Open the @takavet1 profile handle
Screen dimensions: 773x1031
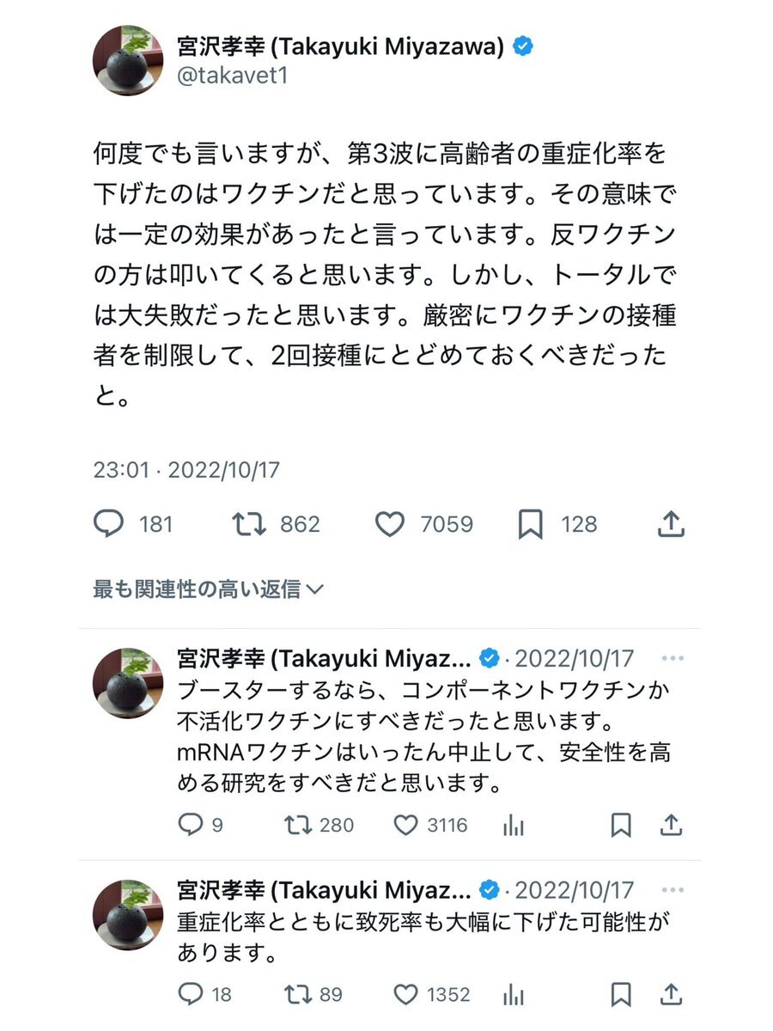[232, 76]
